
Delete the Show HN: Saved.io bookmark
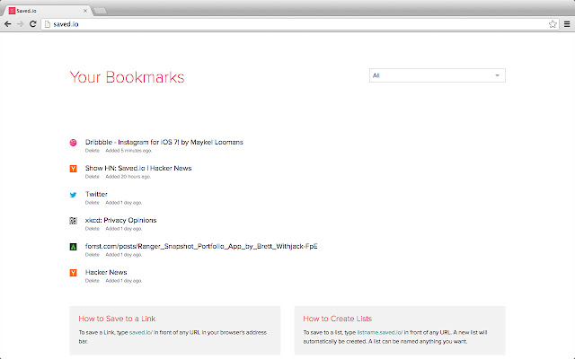[x=92, y=177]
